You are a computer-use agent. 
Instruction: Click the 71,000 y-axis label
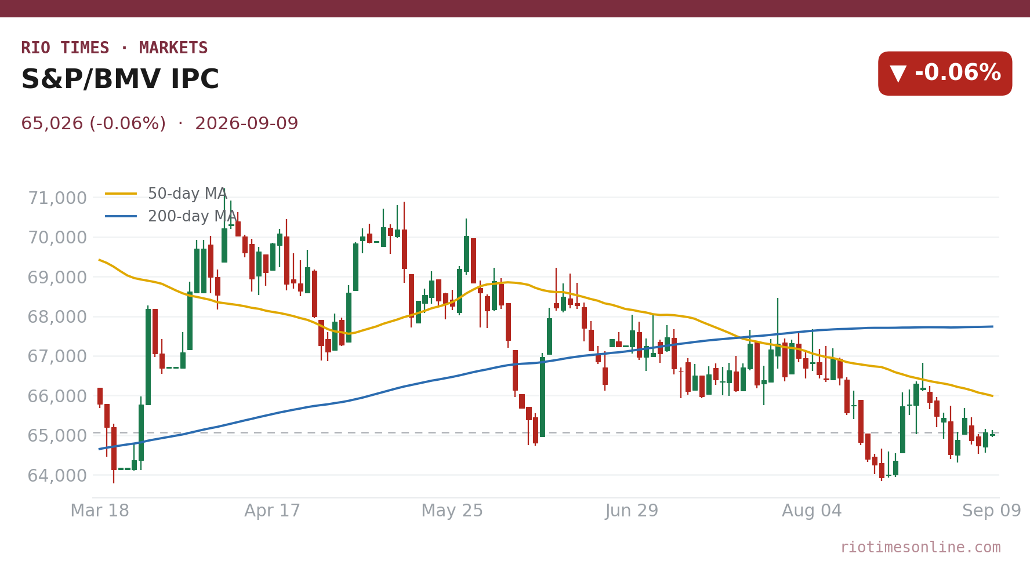click(57, 198)
